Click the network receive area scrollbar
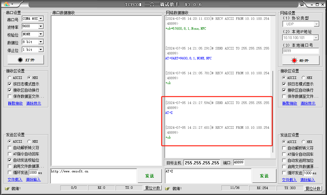Image resolution: width=327 pixels, height=195 pixels. (x=273, y=111)
